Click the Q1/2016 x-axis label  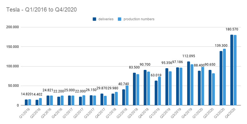click(x=25, y=113)
